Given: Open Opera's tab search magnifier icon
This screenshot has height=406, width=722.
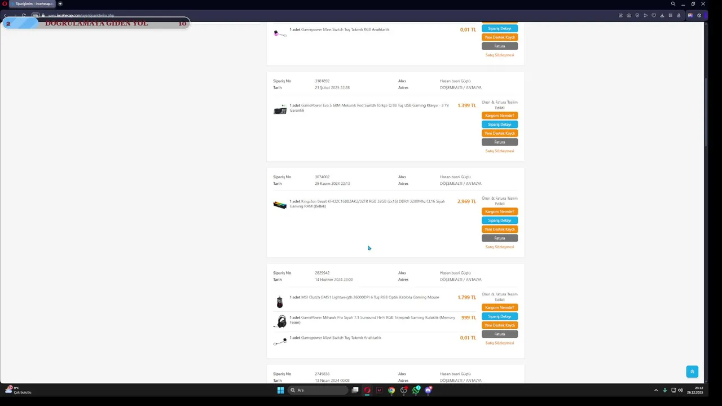Looking at the screenshot, I should tap(673, 4).
